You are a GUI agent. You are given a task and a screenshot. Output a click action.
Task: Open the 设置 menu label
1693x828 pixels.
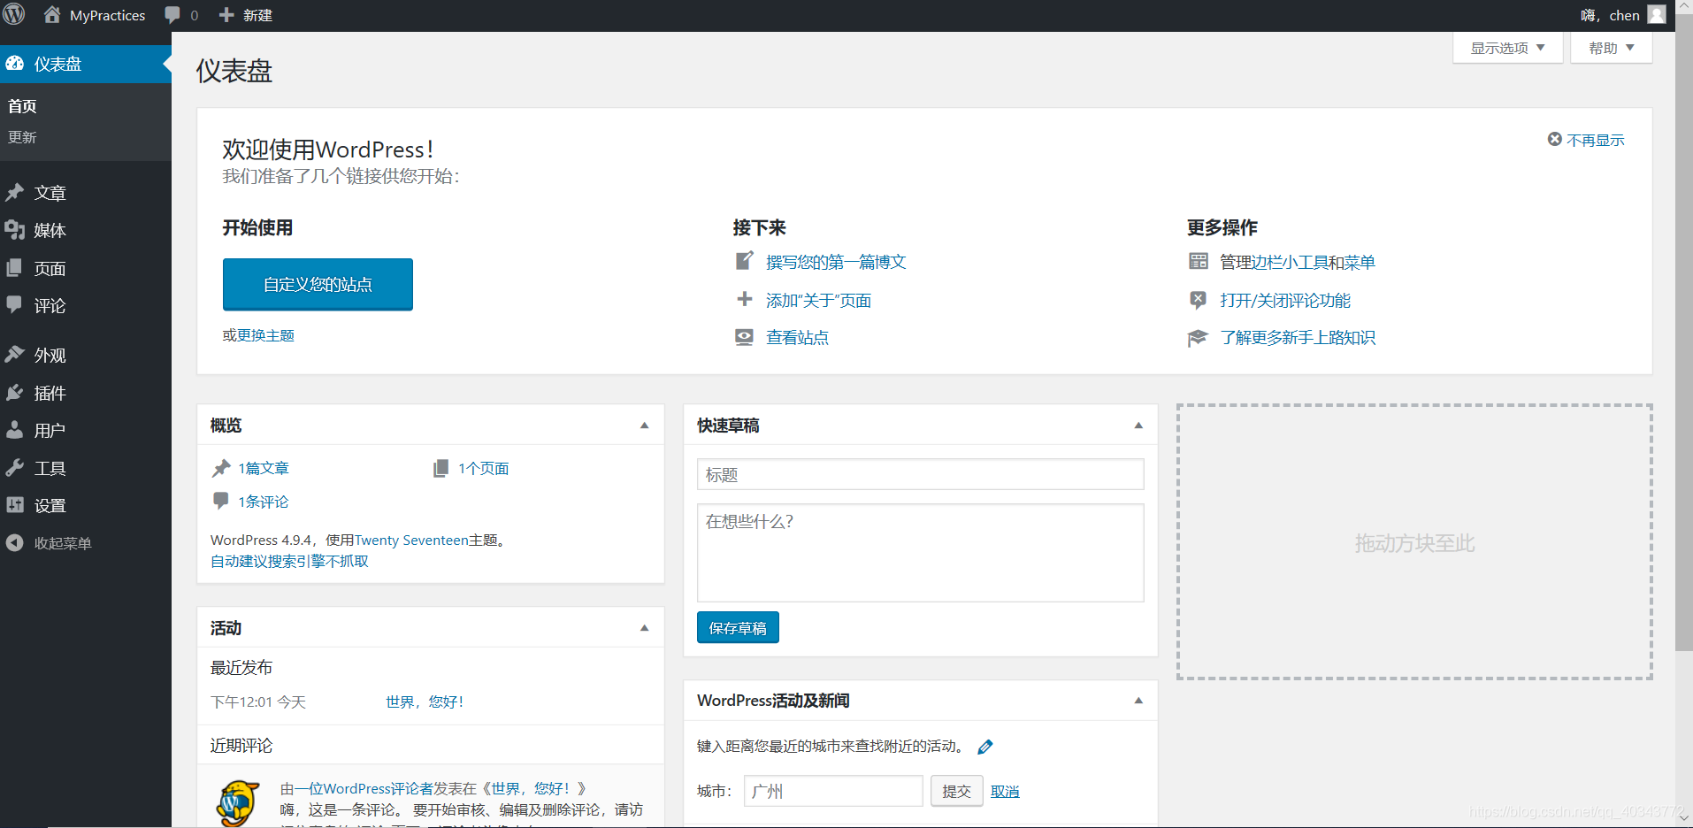50,506
